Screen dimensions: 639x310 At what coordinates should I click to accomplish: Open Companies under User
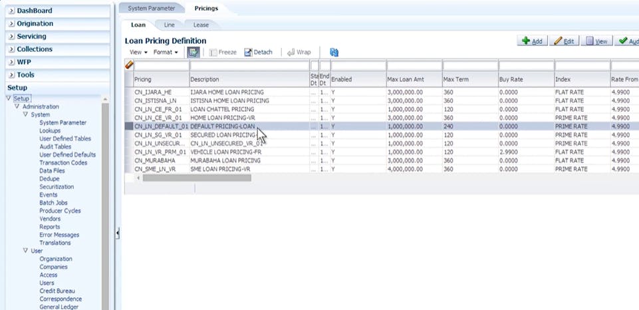53,267
